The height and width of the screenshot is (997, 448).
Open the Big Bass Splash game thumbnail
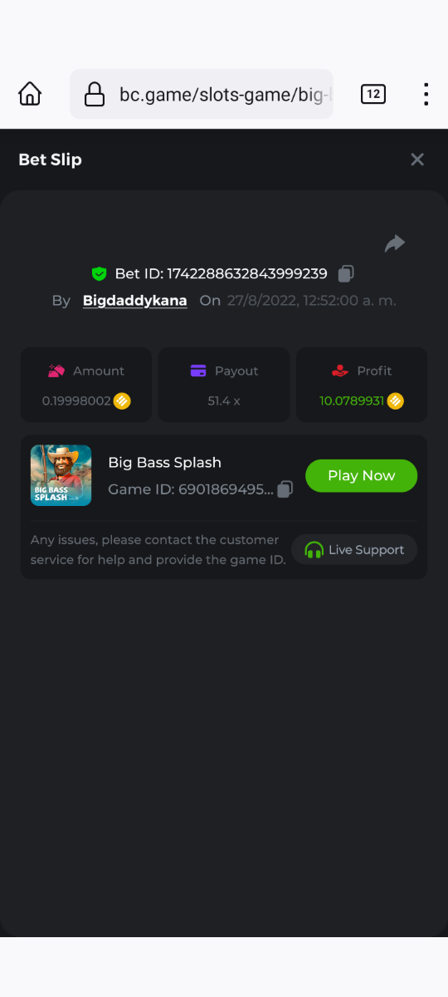click(x=61, y=475)
